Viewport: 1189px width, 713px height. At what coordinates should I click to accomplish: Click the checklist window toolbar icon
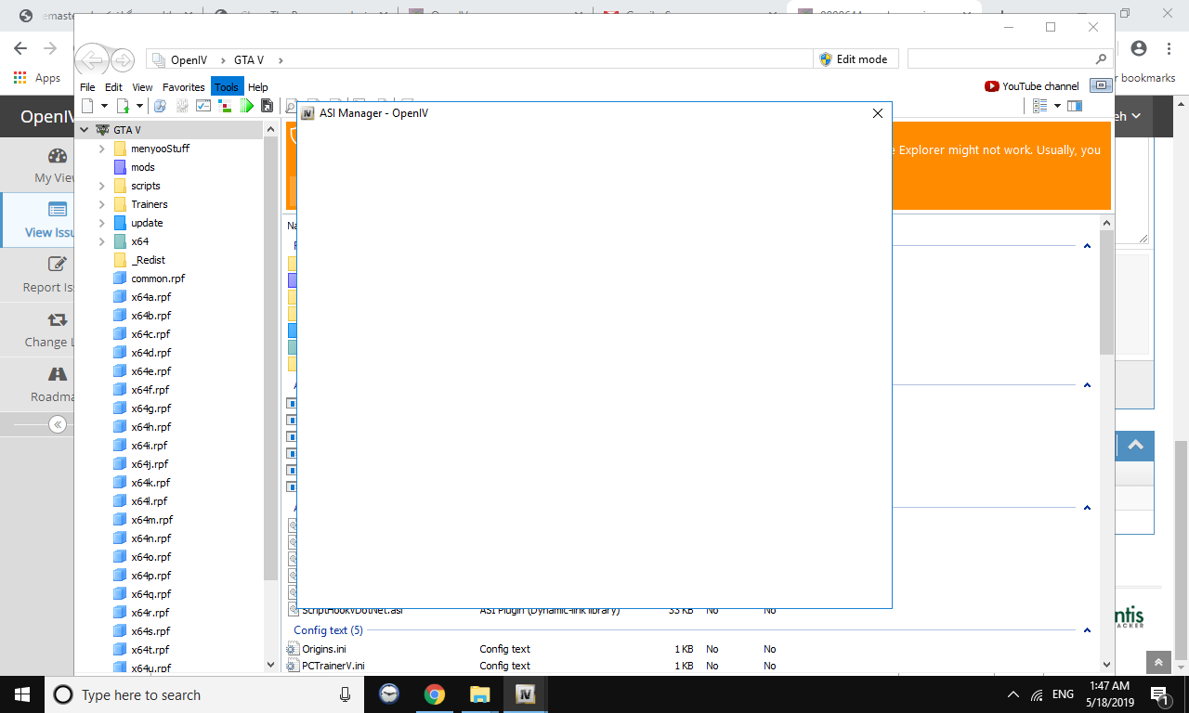click(x=203, y=106)
